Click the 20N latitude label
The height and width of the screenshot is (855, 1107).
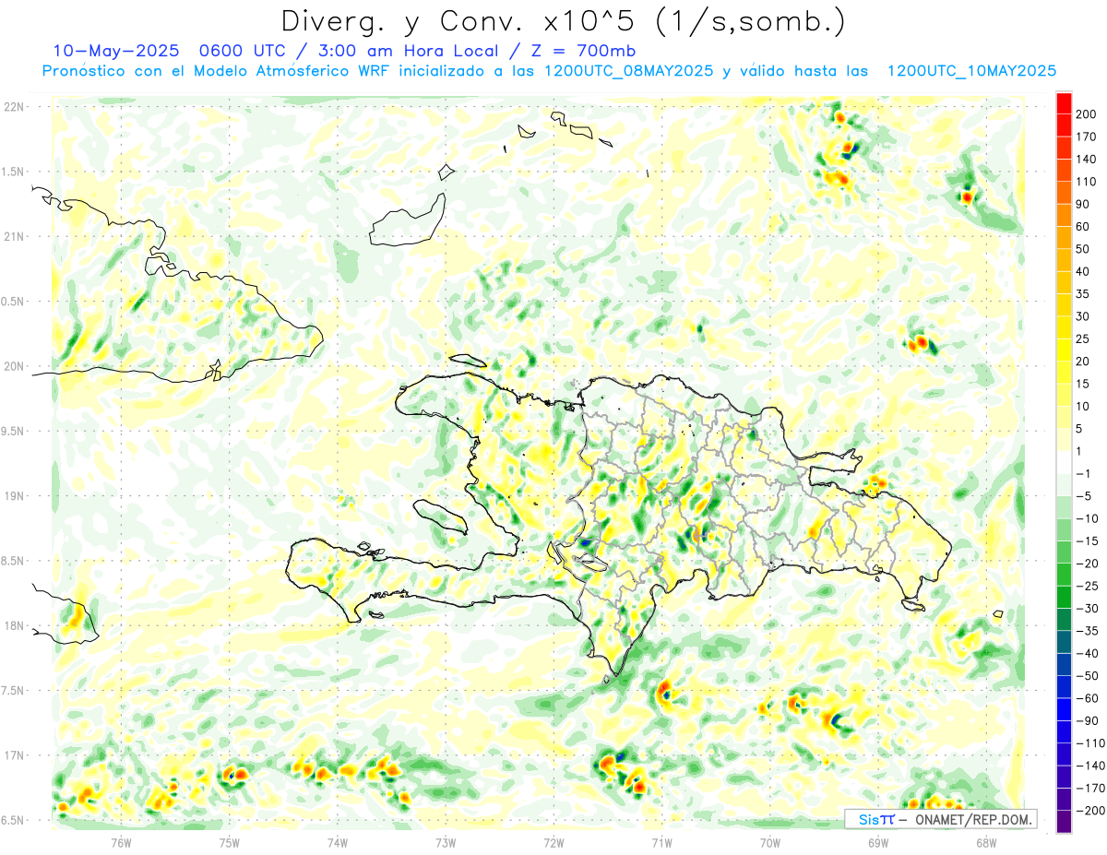click(14, 366)
